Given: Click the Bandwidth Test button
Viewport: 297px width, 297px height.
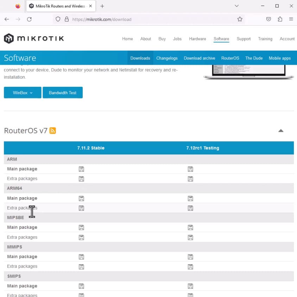Looking at the screenshot, I should (63, 93).
